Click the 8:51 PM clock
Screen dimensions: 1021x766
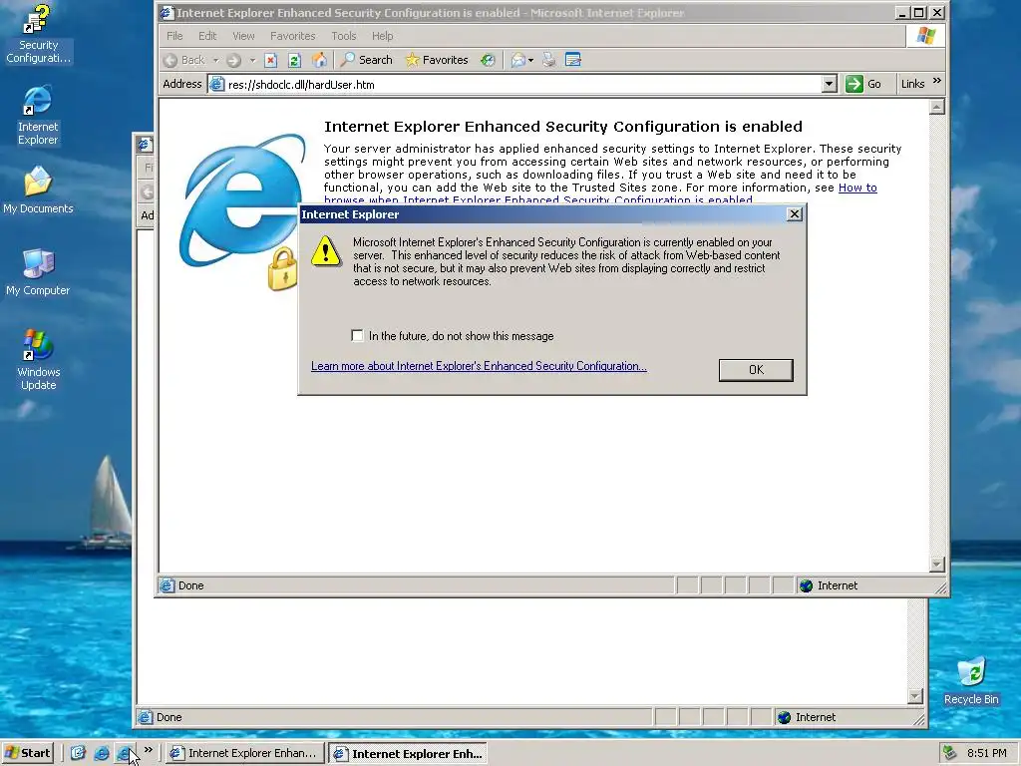(986, 753)
